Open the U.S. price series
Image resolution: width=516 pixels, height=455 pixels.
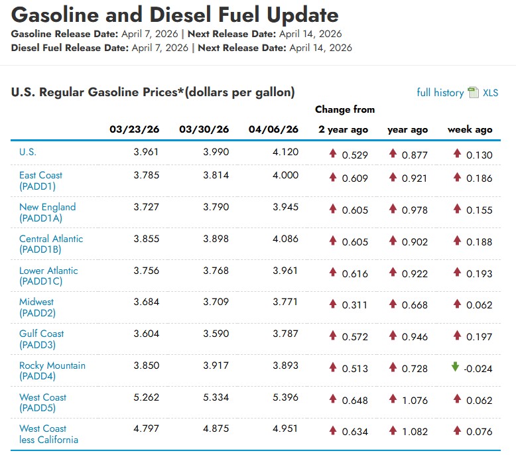tap(28, 152)
